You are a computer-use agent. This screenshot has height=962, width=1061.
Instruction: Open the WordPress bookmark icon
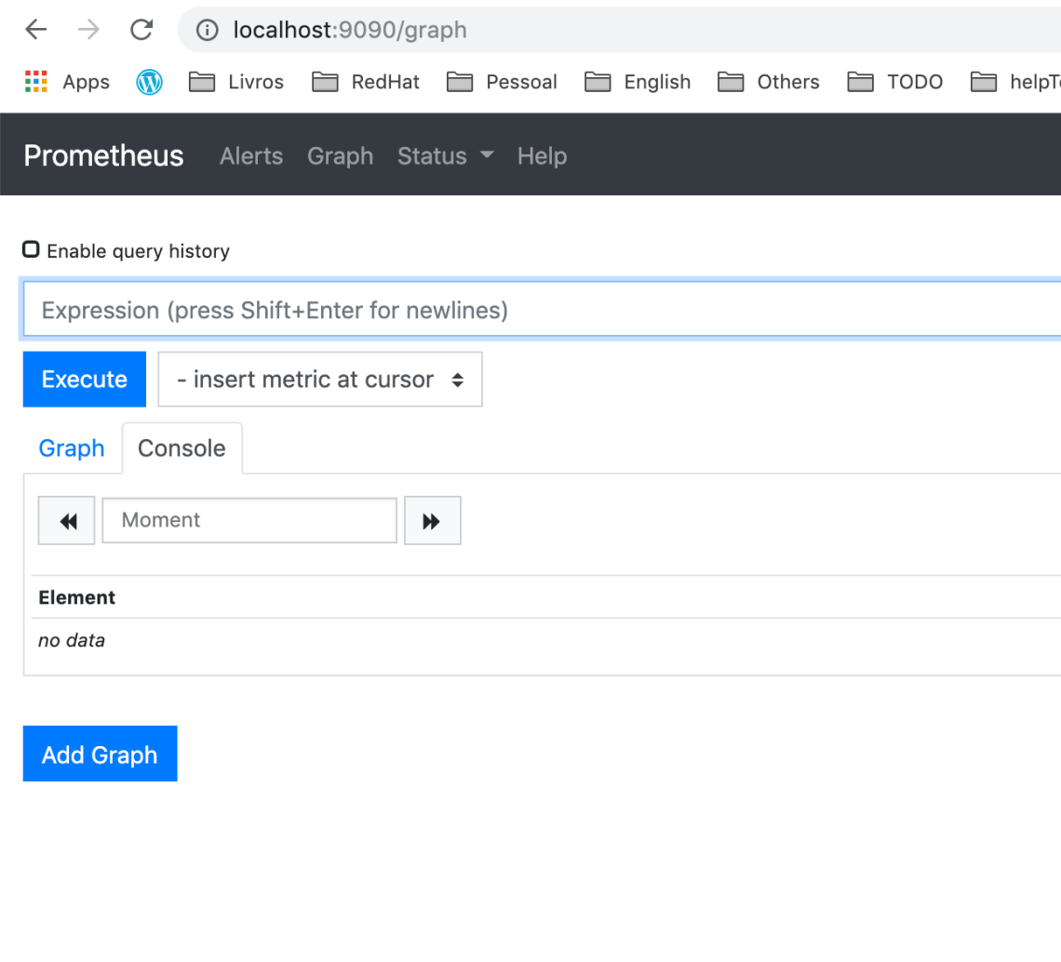[x=149, y=82]
